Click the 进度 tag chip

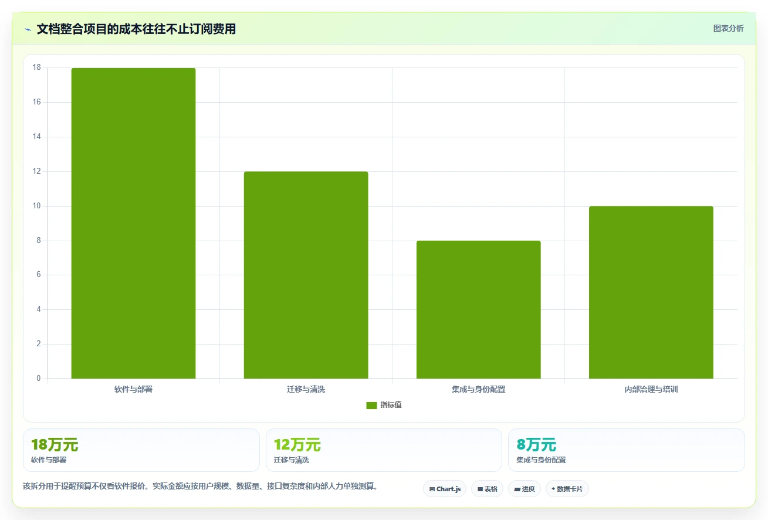(524, 489)
